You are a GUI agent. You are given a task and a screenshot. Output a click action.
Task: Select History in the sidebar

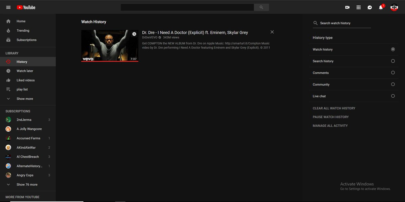tap(28, 62)
